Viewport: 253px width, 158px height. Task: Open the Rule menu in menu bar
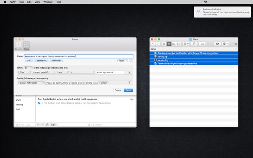click(21, 2)
